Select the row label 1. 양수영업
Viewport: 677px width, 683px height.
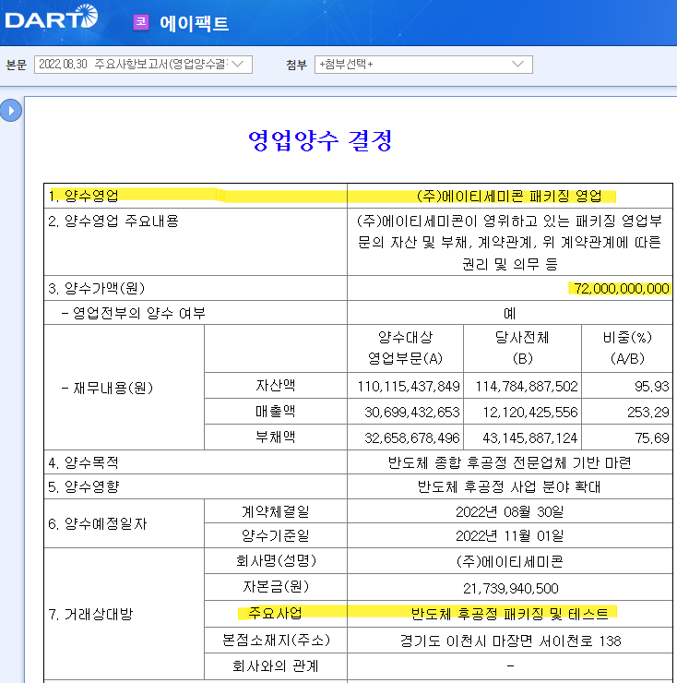click(83, 196)
